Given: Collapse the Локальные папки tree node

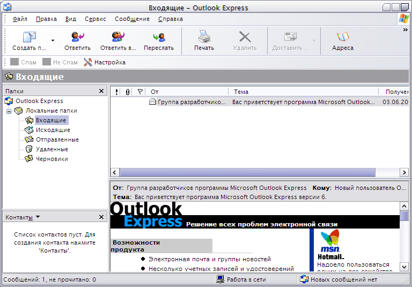Looking at the screenshot, I should click(9, 111).
